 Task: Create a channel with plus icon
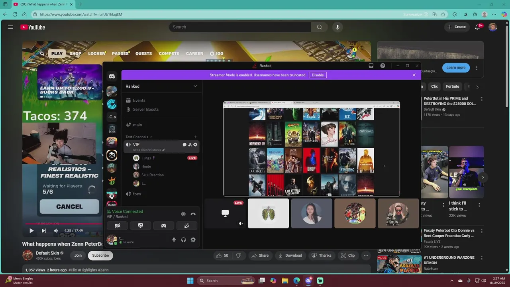(x=195, y=137)
